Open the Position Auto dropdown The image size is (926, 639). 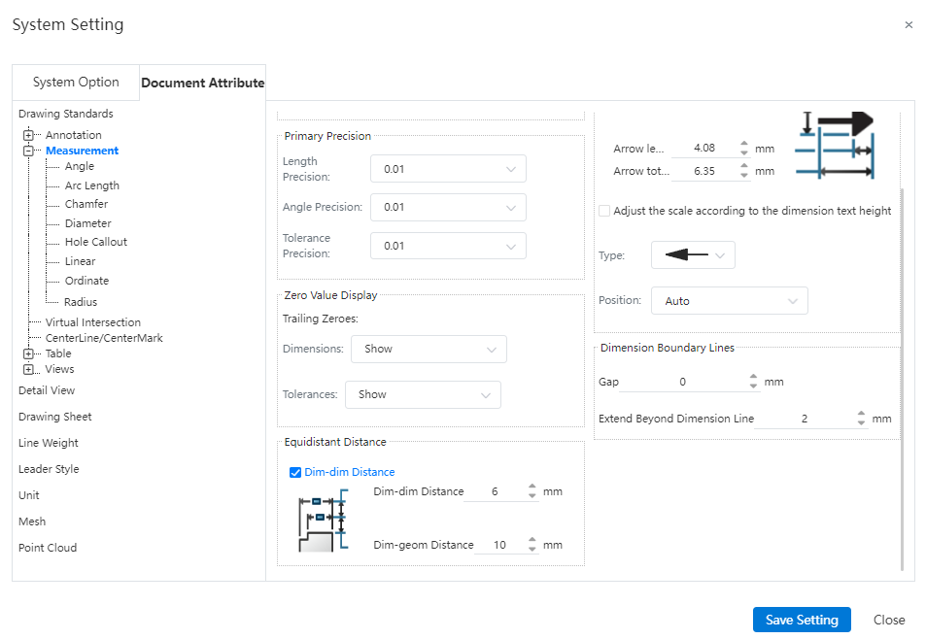(729, 301)
